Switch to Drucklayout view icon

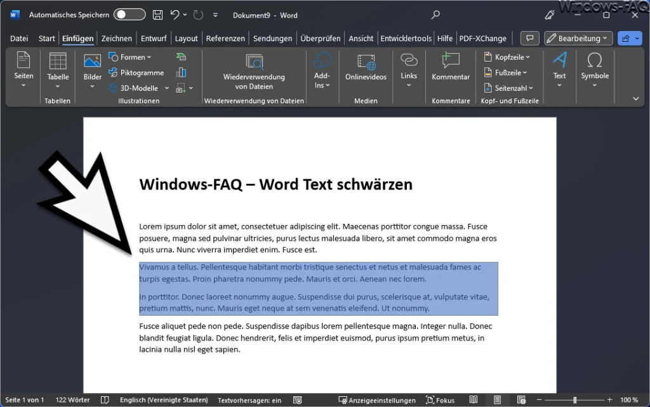(497, 400)
